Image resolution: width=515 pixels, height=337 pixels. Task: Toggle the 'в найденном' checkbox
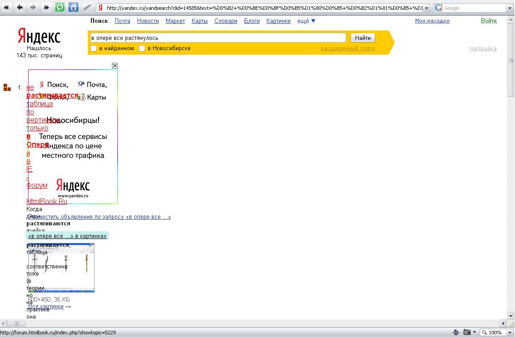94,48
